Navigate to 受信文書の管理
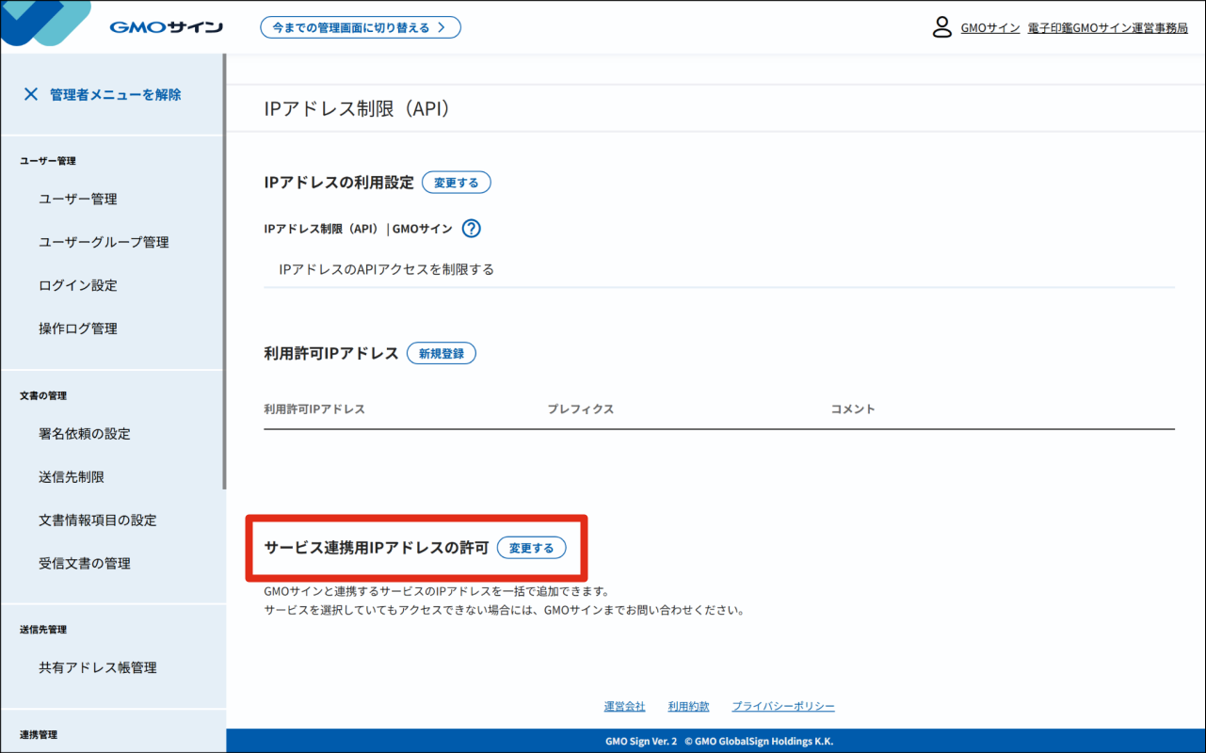The image size is (1206, 753). [85, 564]
